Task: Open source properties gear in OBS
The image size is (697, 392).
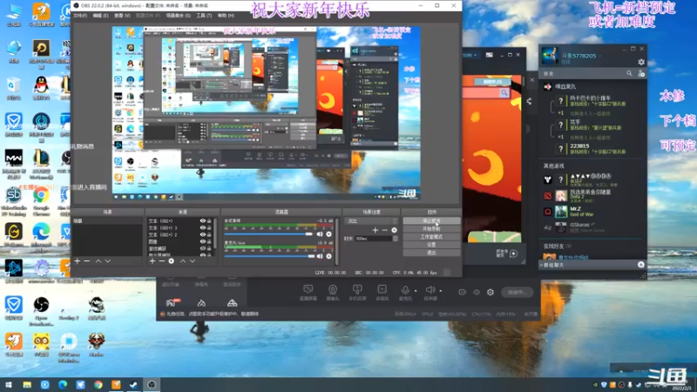Action: click(171, 261)
